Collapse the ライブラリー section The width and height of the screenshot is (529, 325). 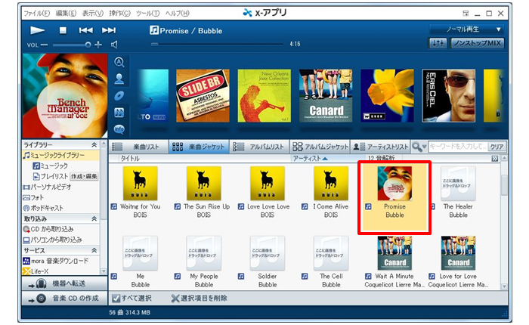click(94, 144)
